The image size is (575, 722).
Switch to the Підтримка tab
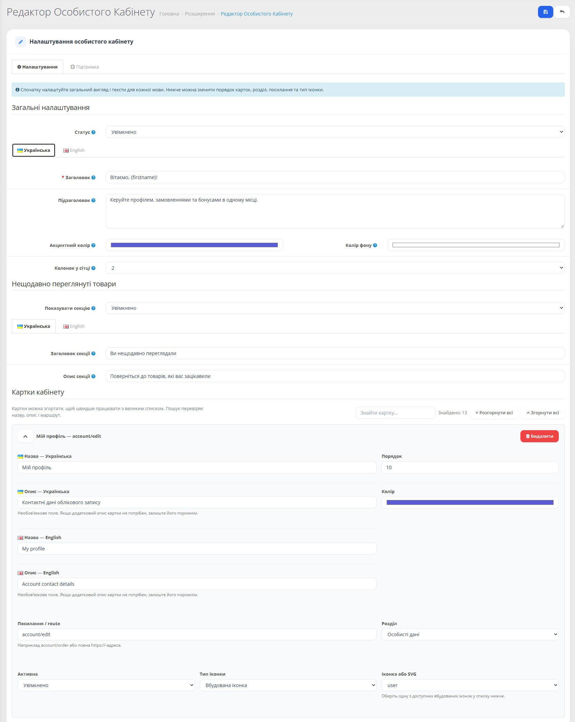tap(85, 67)
